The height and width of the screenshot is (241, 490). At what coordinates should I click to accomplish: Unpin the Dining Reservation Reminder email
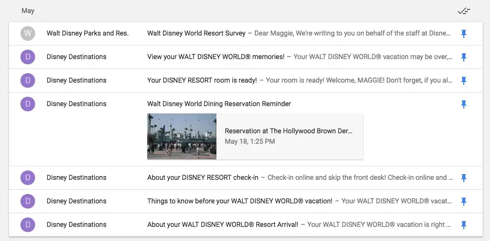(463, 104)
